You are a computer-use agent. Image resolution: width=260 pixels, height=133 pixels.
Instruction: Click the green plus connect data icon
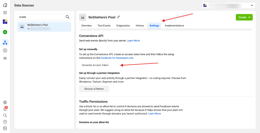click(x=5, y=32)
